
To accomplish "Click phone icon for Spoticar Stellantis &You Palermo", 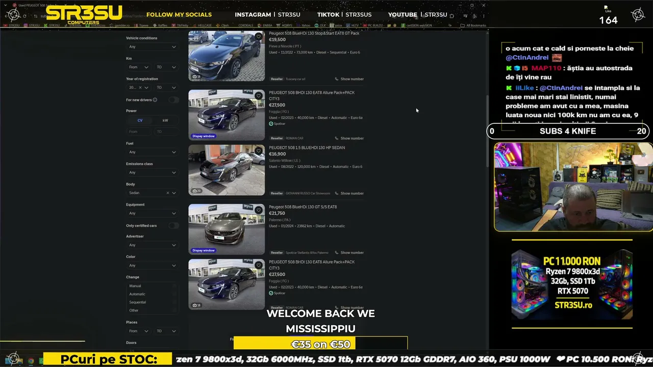I will [x=337, y=252].
